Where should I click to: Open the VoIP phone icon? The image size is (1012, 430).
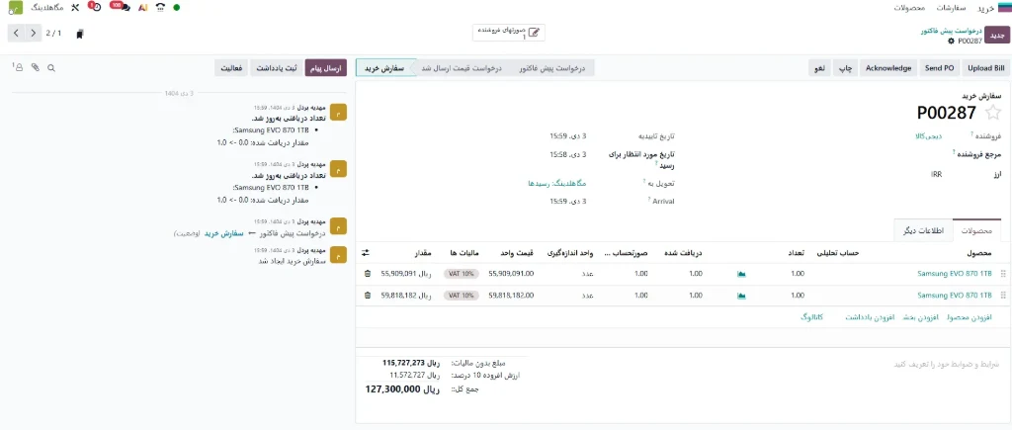[x=160, y=8]
